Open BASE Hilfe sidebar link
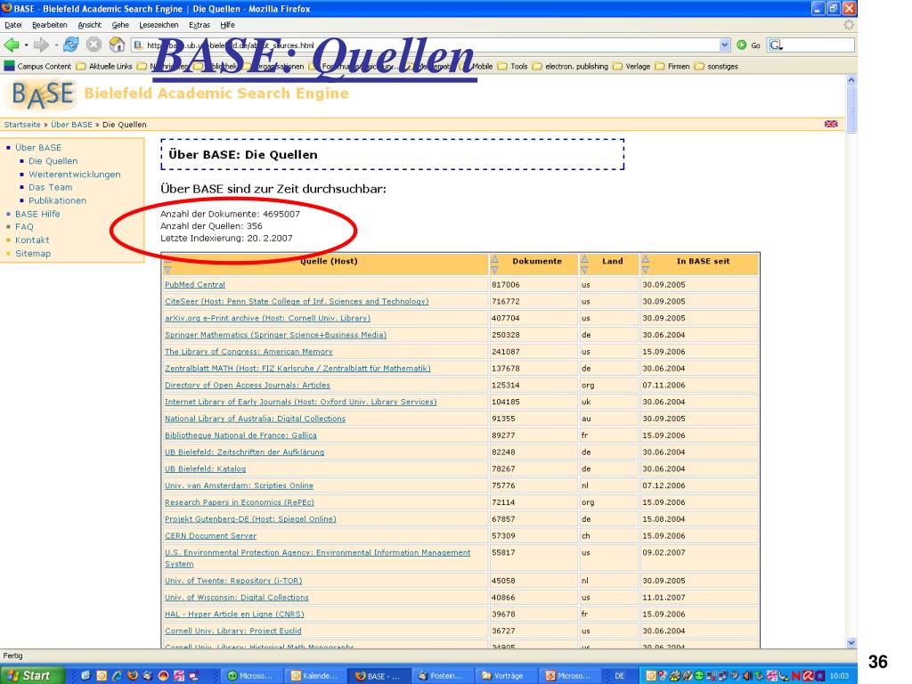Image resolution: width=912 pixels, height=684 pixels. pyautogui.click(x=37, y=214)
